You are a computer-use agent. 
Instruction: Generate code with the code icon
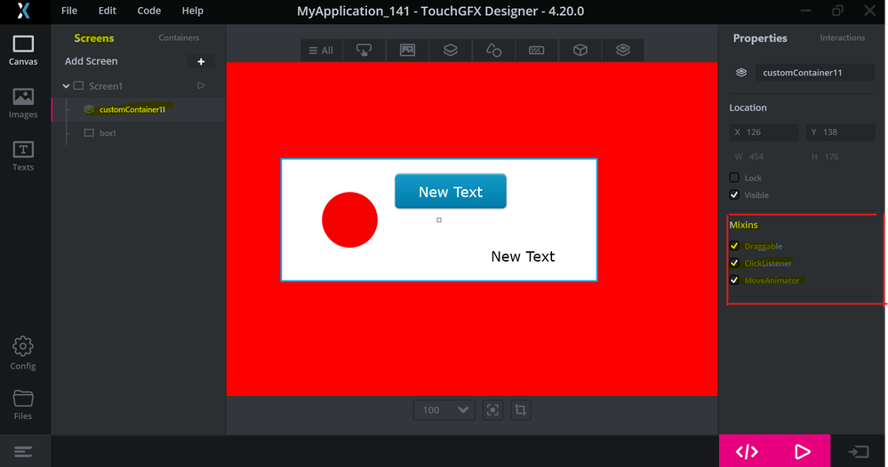click(747, 451)
